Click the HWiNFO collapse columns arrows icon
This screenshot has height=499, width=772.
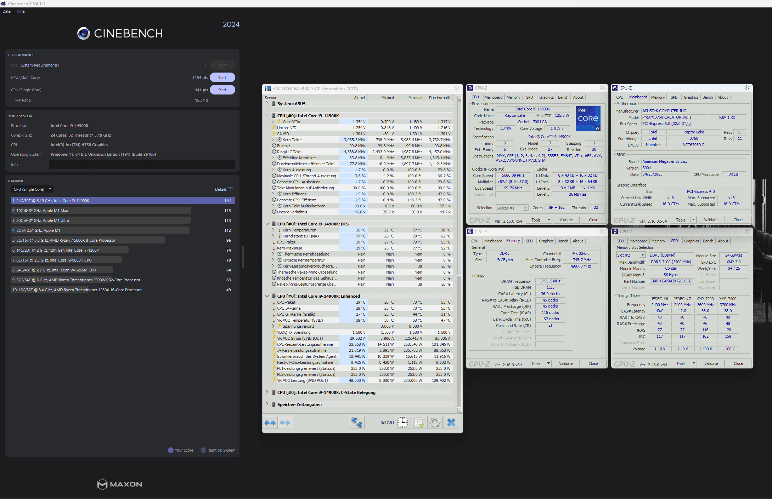[x=285, y=423]
